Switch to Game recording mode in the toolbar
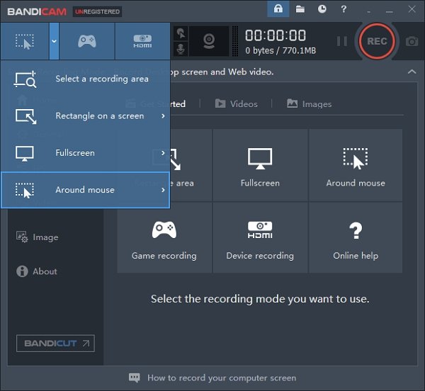The width and height of the screenshot is (425, 391). 86,41
